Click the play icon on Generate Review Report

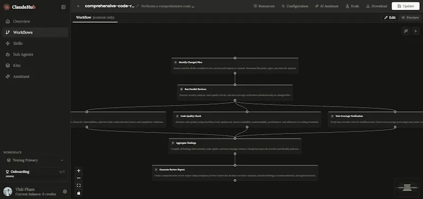pos(156,169)
